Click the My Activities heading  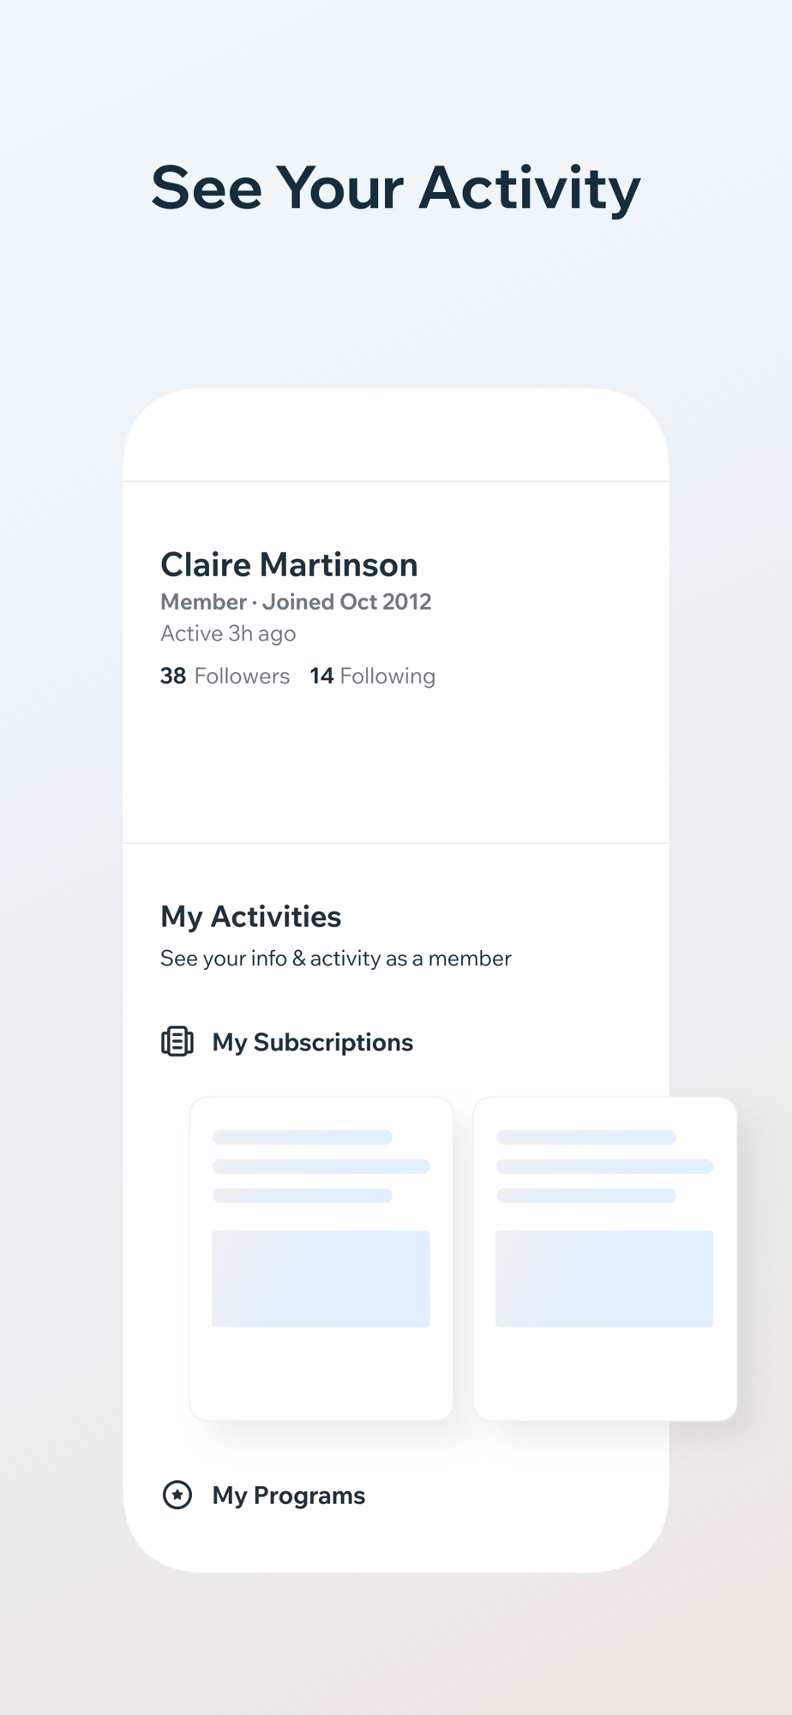tap(251, 916)
